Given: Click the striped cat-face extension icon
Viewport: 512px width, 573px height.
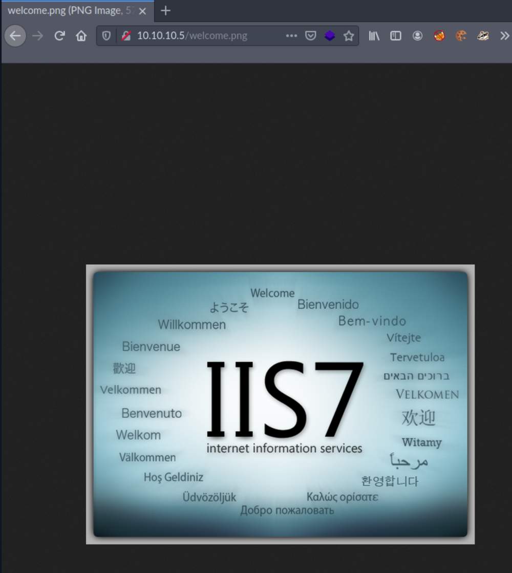Looking at the screenshot, I should click(x=483, y=36).
